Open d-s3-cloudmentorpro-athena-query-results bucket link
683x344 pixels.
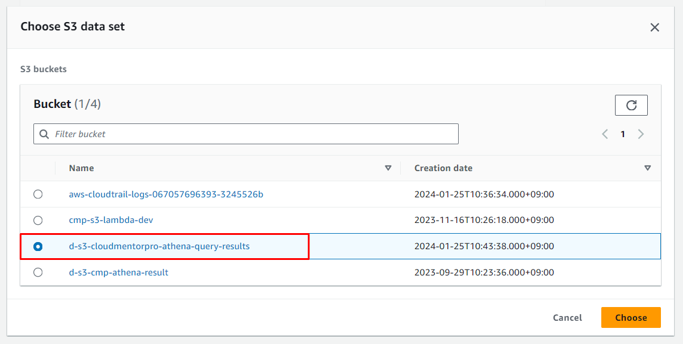pyautogui.click(x=159, y=246)
